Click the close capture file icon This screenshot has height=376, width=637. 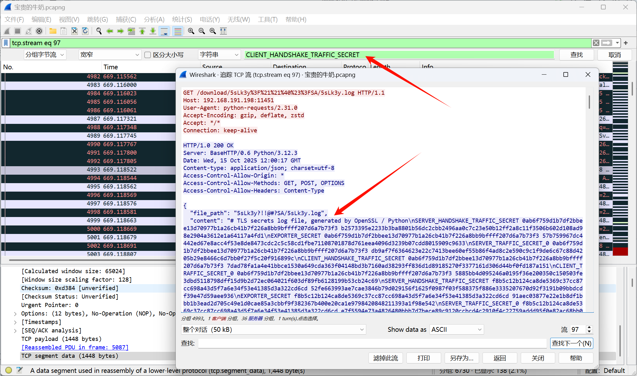(x=74, y=31)
